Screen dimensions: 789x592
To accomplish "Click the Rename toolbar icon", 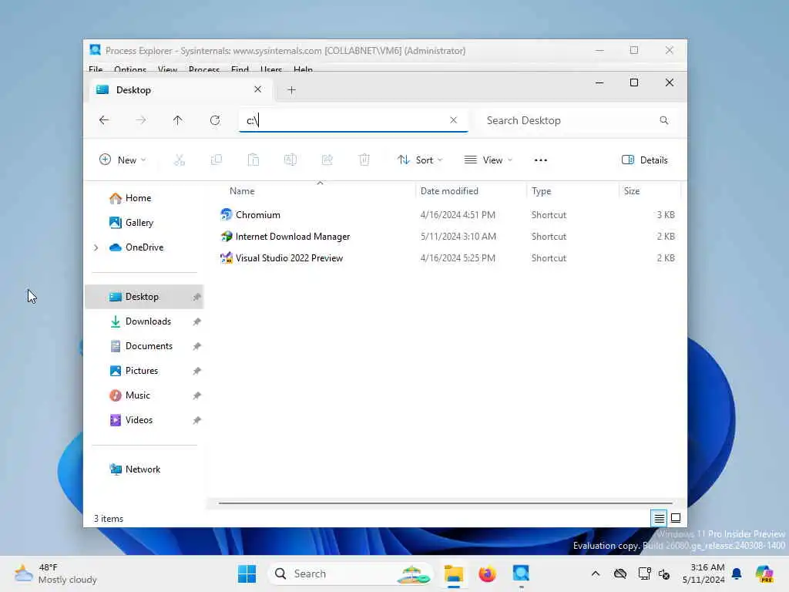I will tap(290, 160).
